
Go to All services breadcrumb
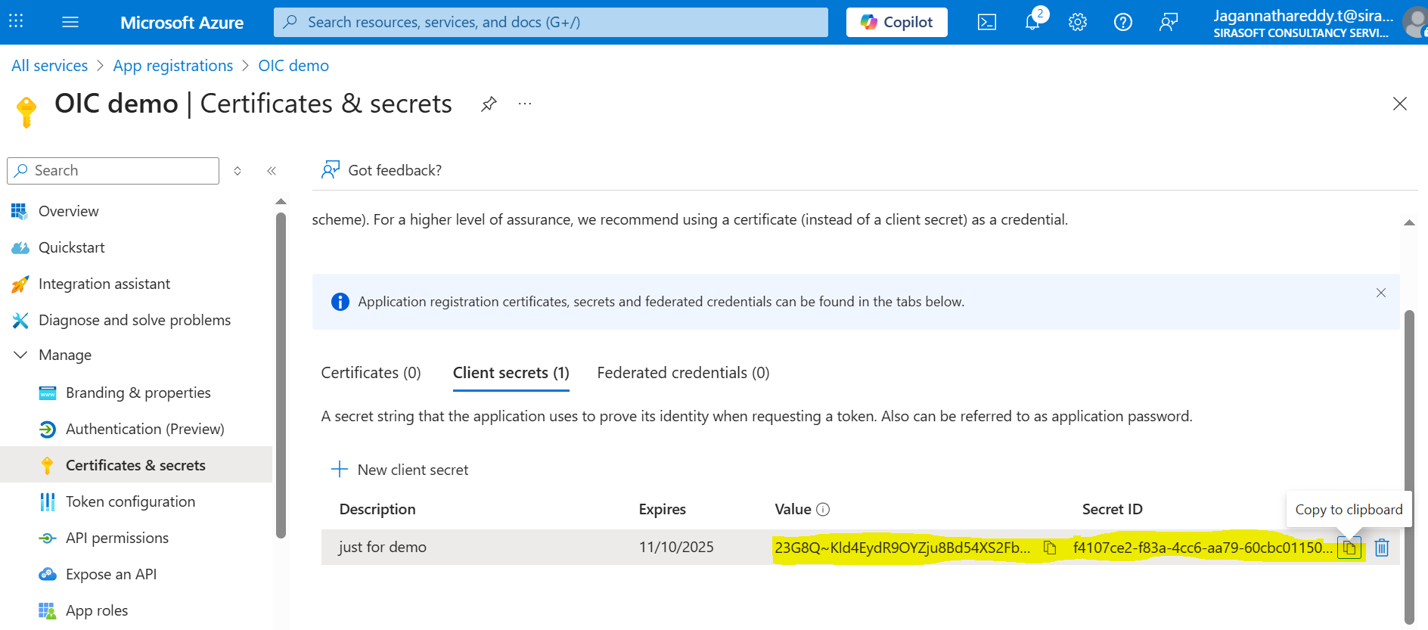click(x=50, y=66)
